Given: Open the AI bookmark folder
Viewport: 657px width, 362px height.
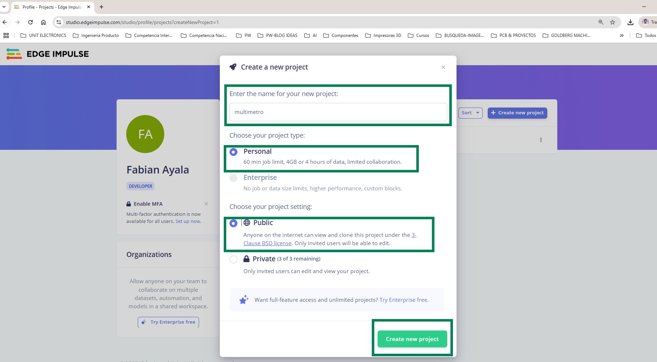Looking at the screenshot, I should pyautogui.click(x=311, y=35).
